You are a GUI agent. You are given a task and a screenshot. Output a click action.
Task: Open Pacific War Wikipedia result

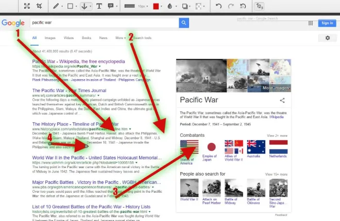(78, 61)
